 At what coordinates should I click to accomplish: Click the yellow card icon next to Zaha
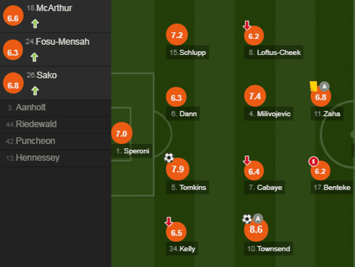(x=313, y=86)
